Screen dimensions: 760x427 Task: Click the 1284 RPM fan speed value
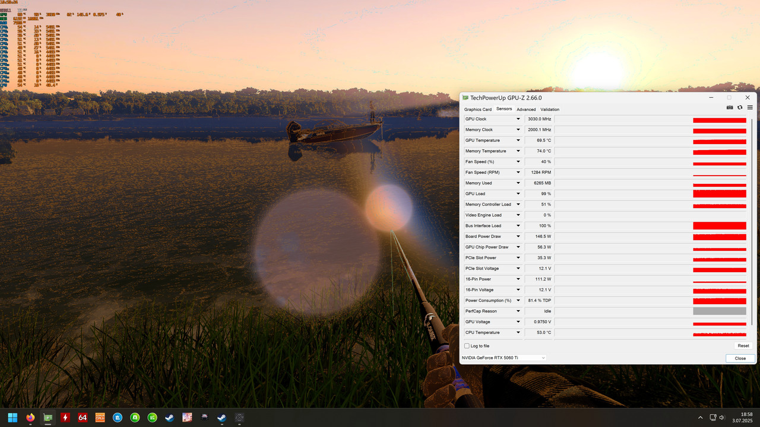pos(539,173)
